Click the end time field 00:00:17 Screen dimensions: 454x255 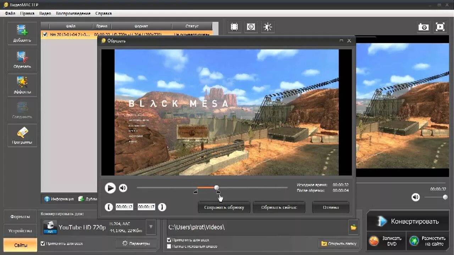(x=146, y=207)
